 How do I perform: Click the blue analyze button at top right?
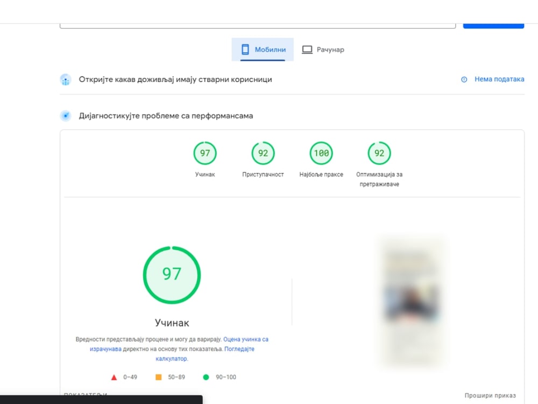[493, 25]
